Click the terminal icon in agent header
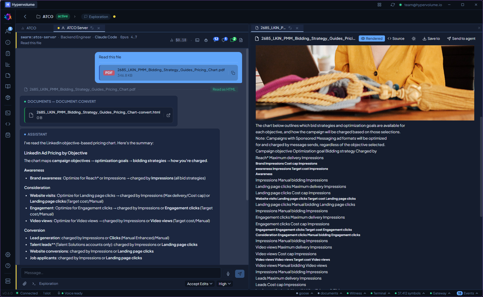This screenshot has height=297, width=483. point(197,40)
